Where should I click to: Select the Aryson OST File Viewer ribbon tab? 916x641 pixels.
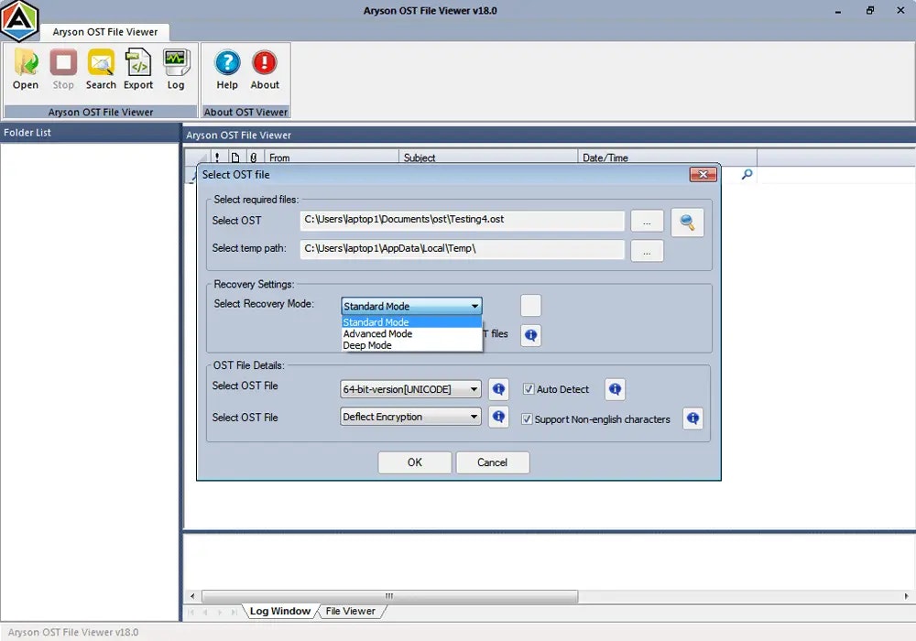[105, 32]
